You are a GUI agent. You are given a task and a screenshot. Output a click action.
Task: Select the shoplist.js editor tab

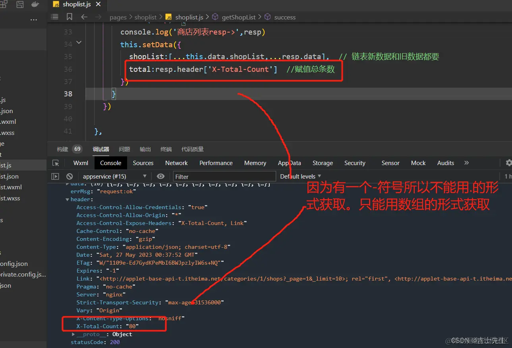(x=77, y=4)
